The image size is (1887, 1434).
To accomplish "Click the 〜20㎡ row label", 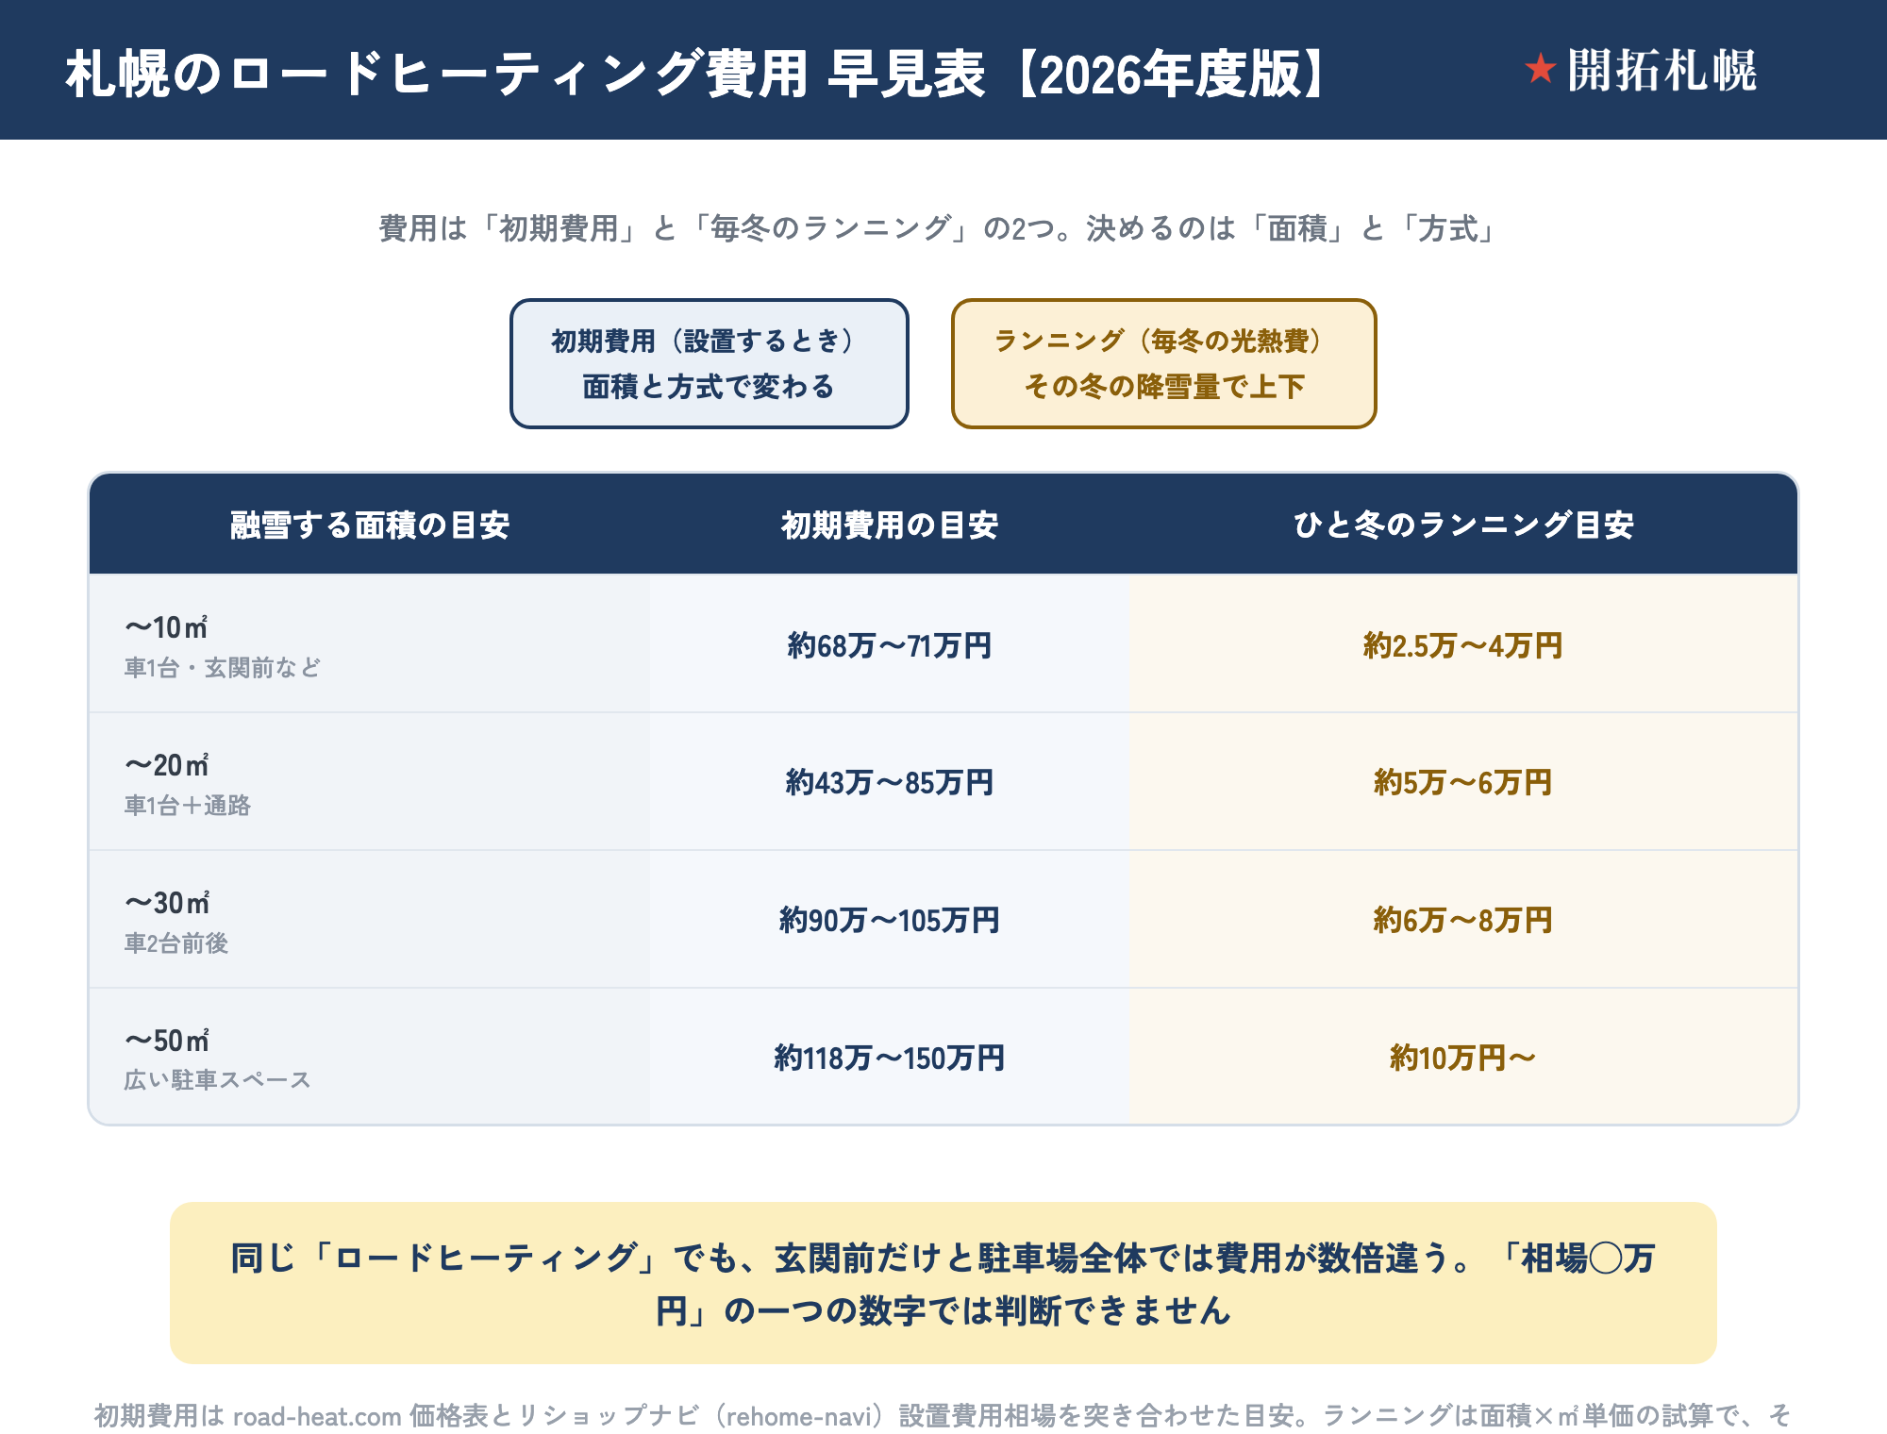I will coord(166,765).
